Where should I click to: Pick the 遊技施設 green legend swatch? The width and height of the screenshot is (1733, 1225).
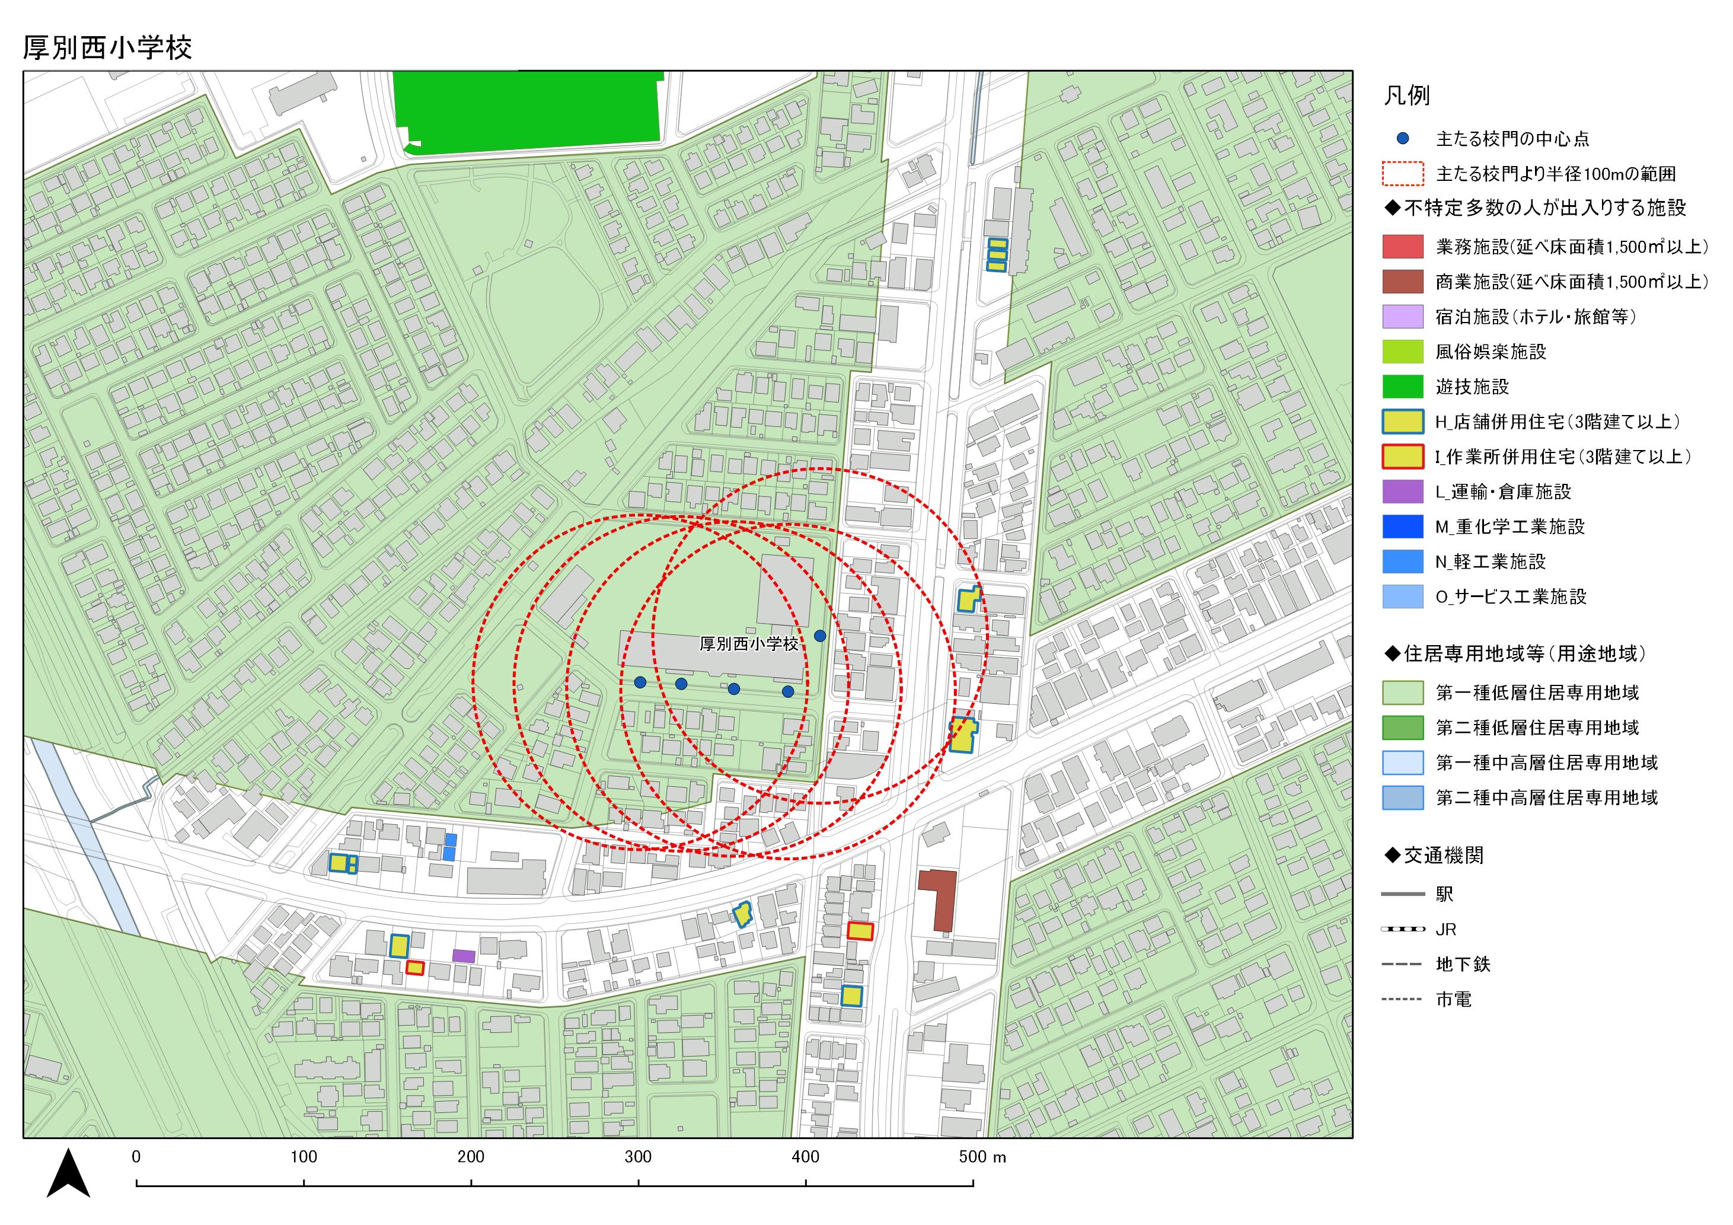(x=1402, y=387)
